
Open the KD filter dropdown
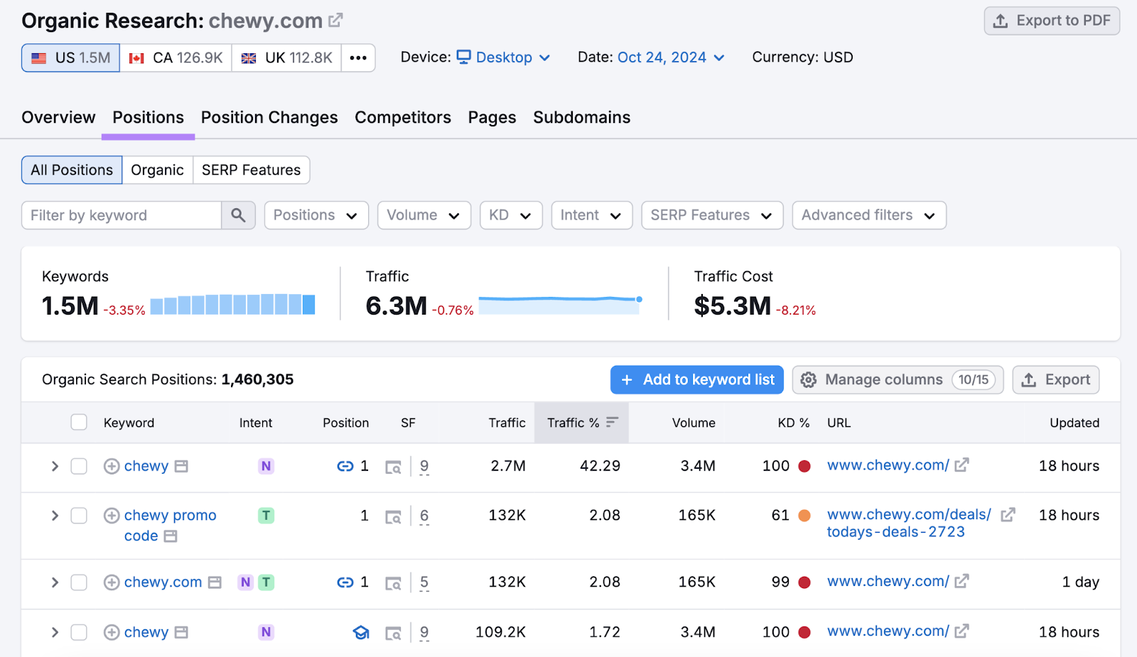(x=510, y=215)
